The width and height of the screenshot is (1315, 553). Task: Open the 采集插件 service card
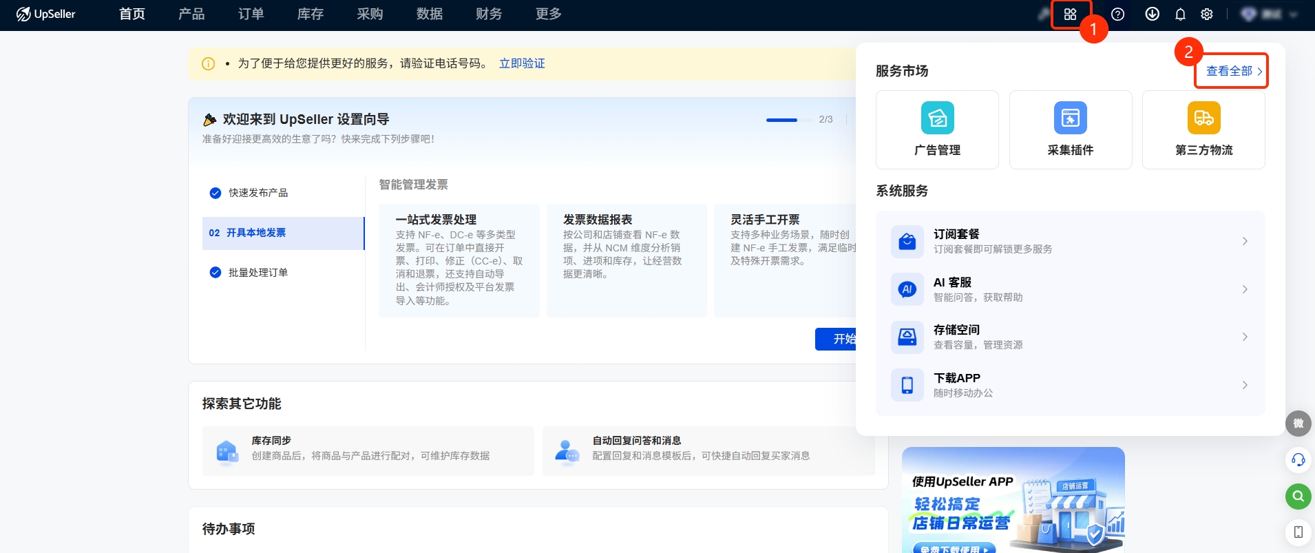tap(1071, 129)
